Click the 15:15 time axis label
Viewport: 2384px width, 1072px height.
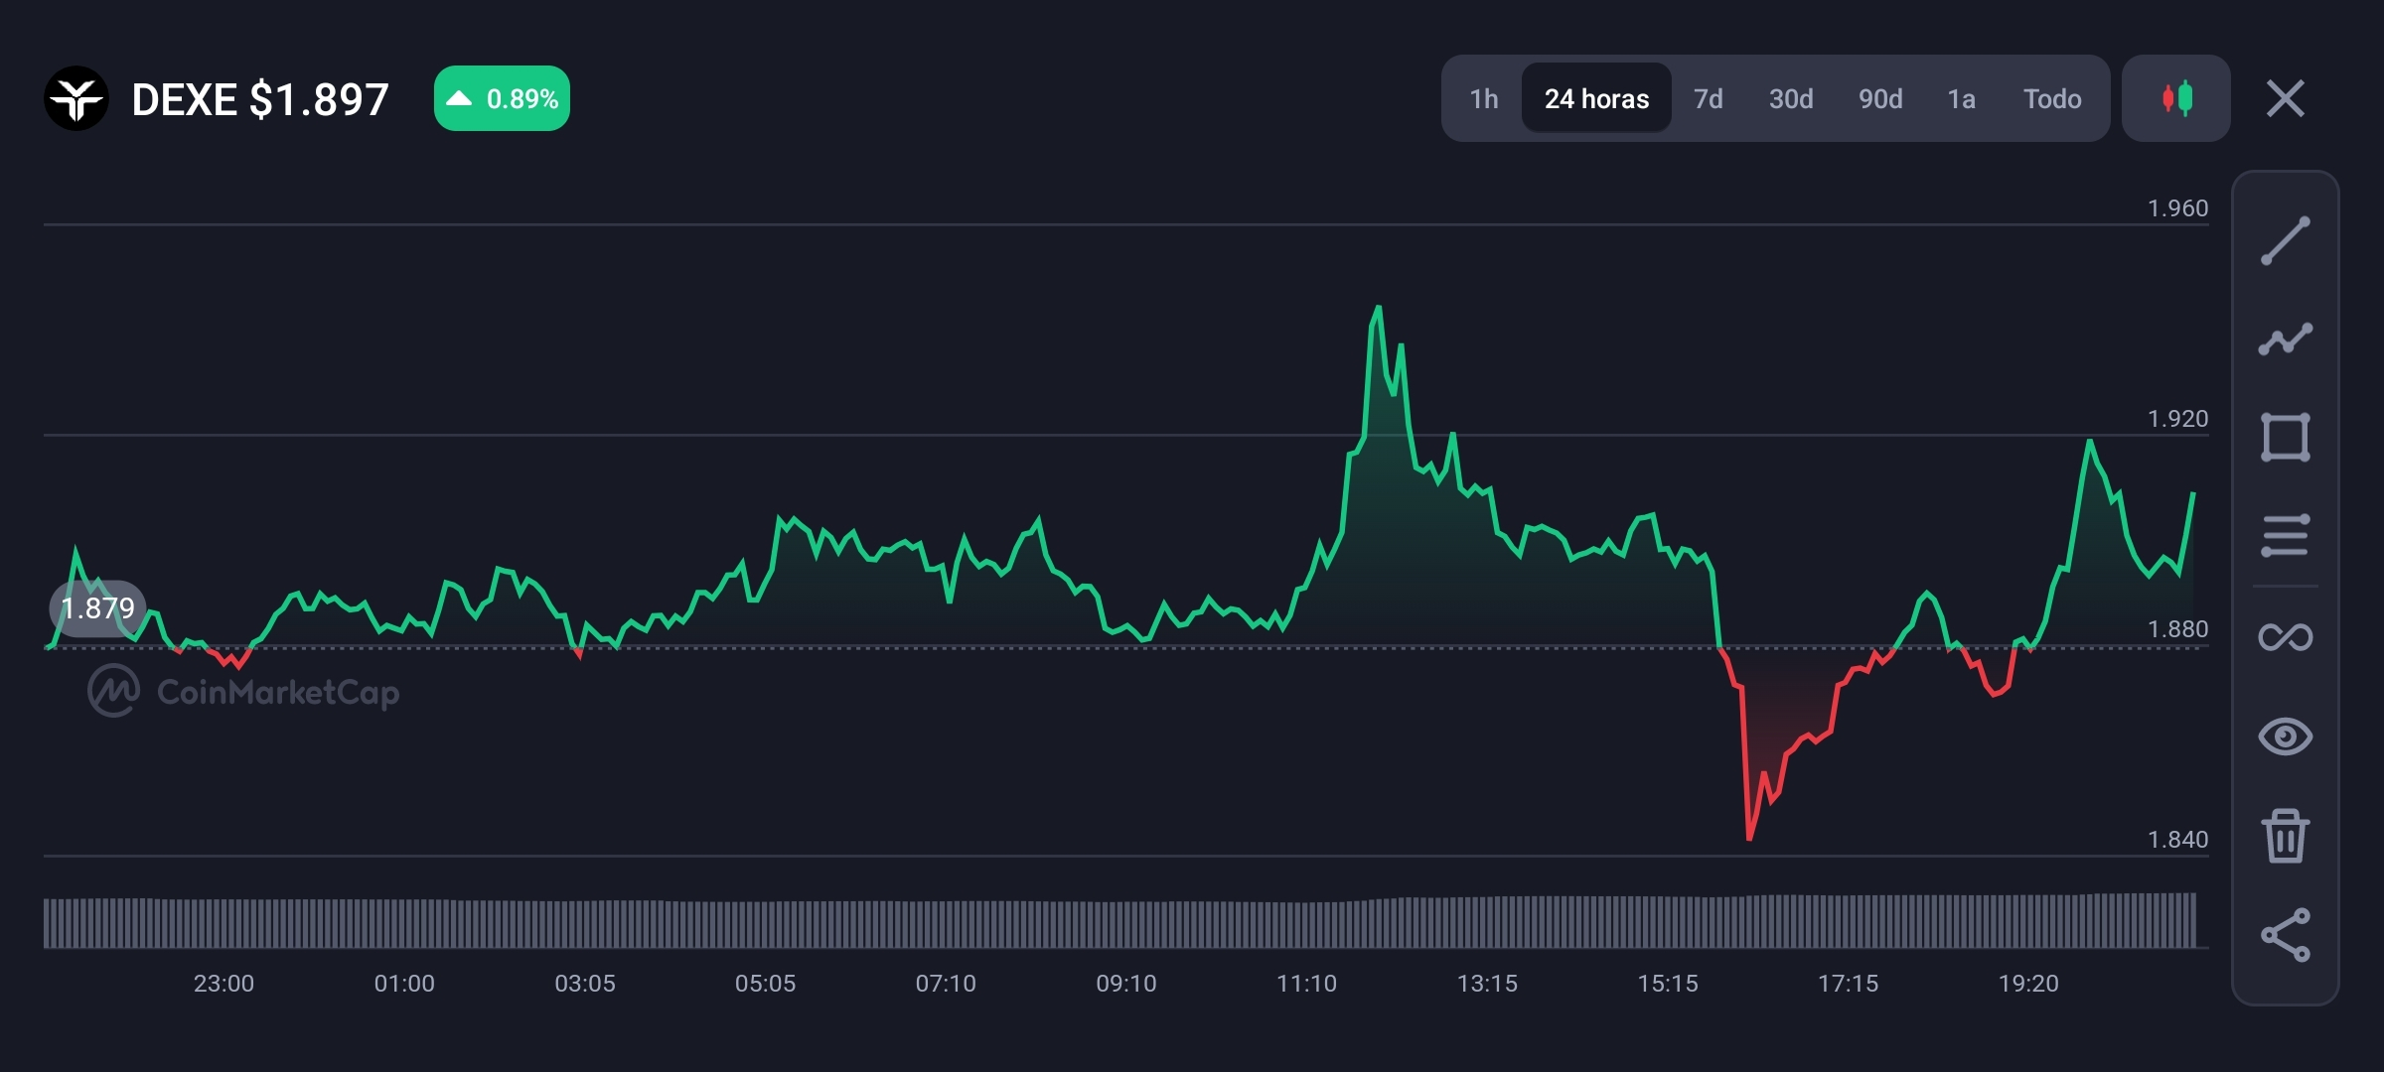click(1668, 984)
